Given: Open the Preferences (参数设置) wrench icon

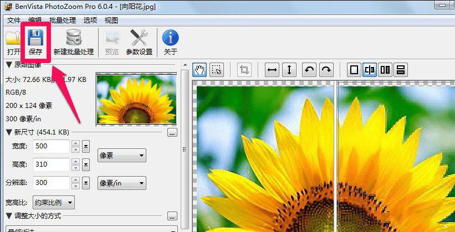Looking at the screenshot, I should (x=139, y=42).
